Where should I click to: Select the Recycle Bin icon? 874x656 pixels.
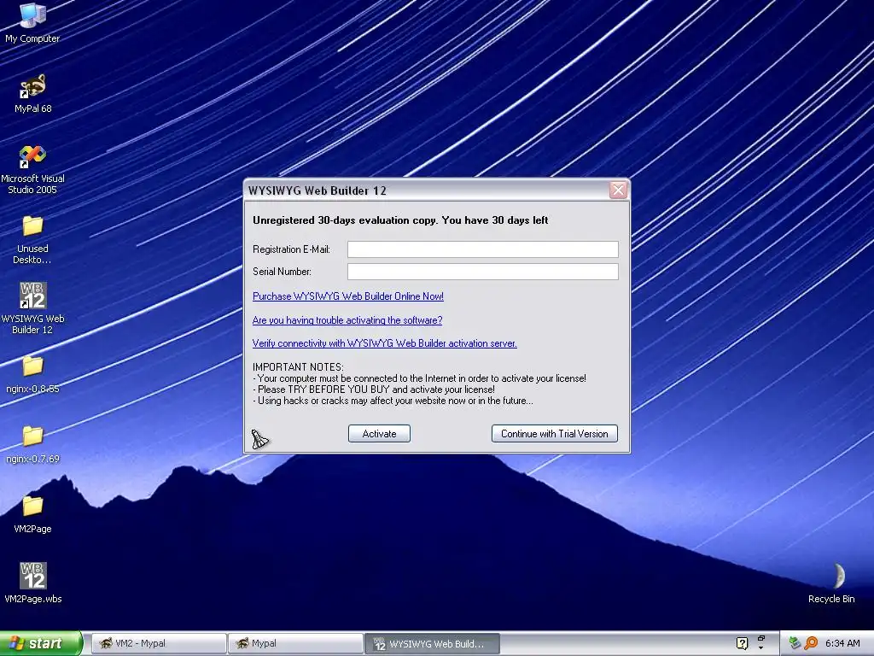[831, 583]
